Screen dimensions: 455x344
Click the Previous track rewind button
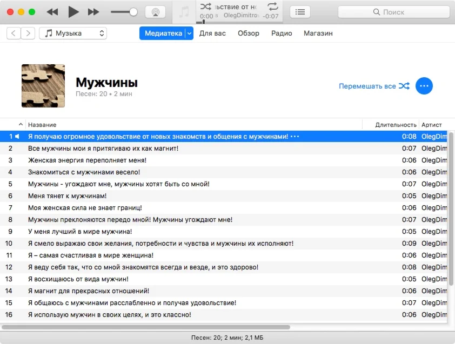[52, 12]
